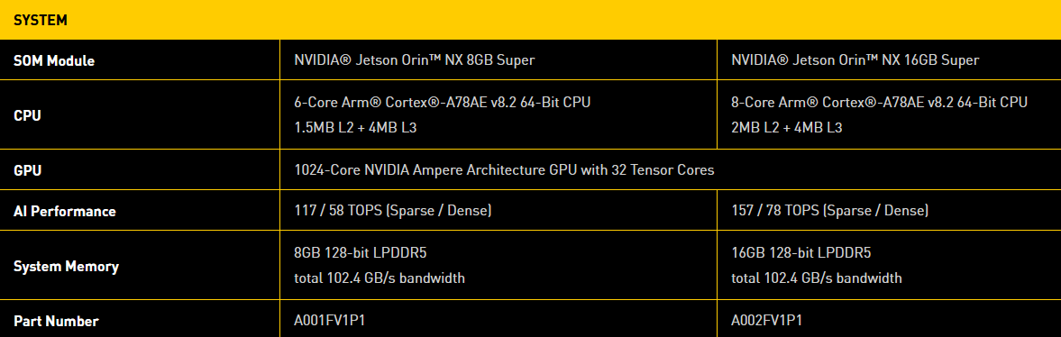Select the System Memory row label
1061x337 pixels.
point(67,267)
